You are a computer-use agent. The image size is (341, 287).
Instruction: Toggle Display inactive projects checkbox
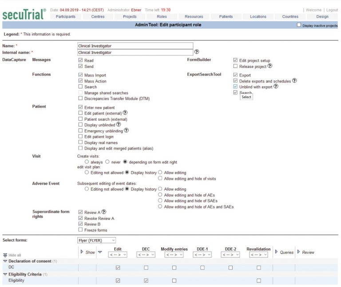tap(299, 25)
